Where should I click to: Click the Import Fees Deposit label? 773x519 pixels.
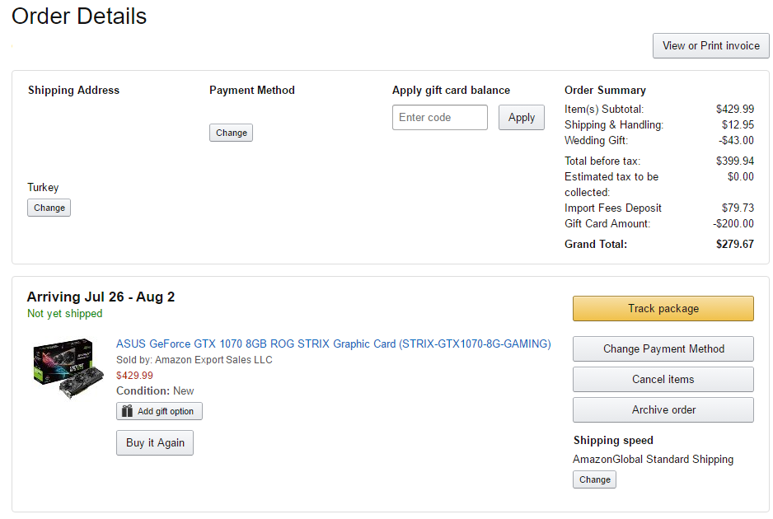pyautogui.click(x=613, y=208)
